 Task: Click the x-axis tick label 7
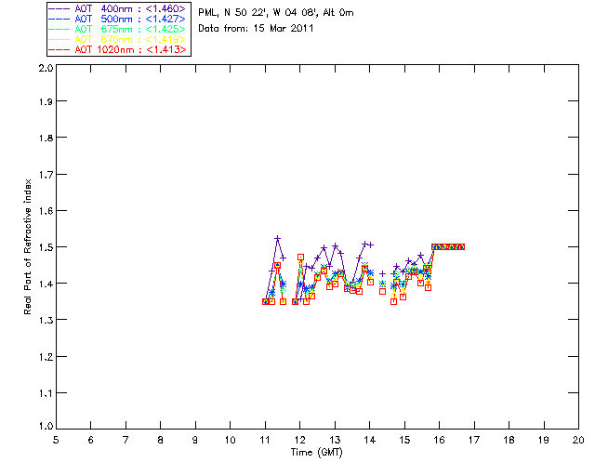pyautogui.click(x=126, y=440)
